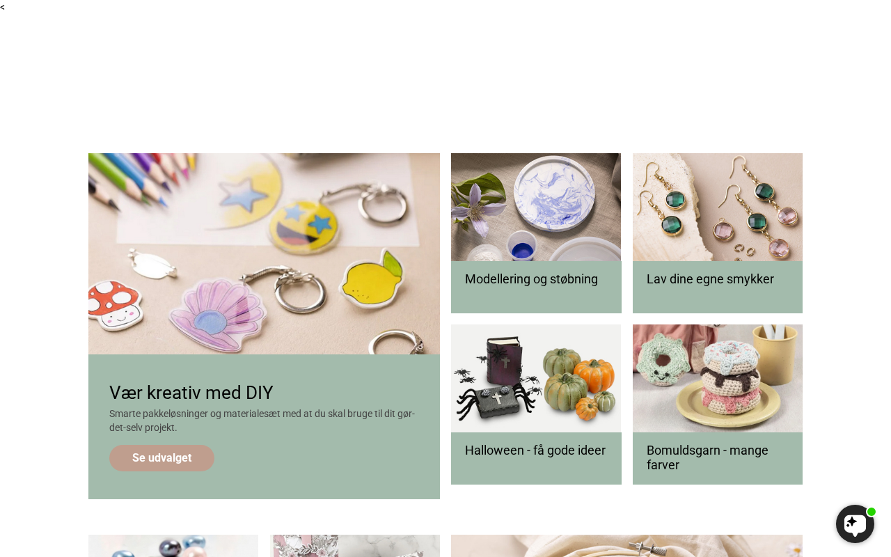Open the Lav dine egne smykker link
Image resolution: width=891 pixels, height=557 pixels.
tap(710, 279)
